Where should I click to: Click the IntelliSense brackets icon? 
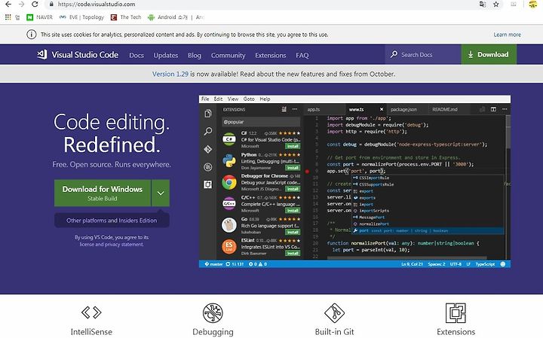(91, 312)
